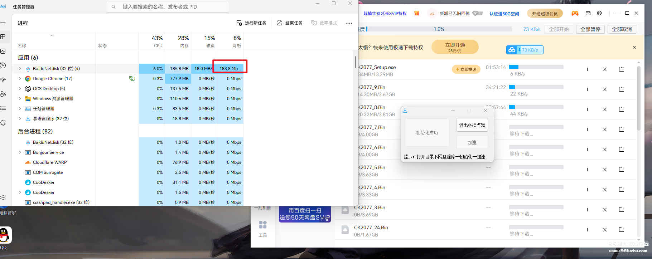The width and height of the screenshot is (652, 259).
Task: Expand the 任务管理器 process row
Action: click(x=20, y=109)
